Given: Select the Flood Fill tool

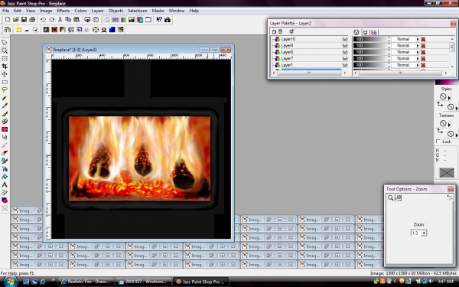Looking at the screenshot, I should [5, 177].
